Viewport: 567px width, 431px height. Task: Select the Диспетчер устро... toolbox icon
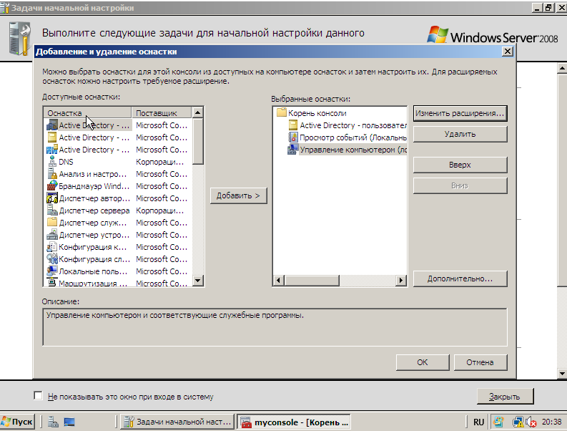pyautogui.click(x=52, y=235)
